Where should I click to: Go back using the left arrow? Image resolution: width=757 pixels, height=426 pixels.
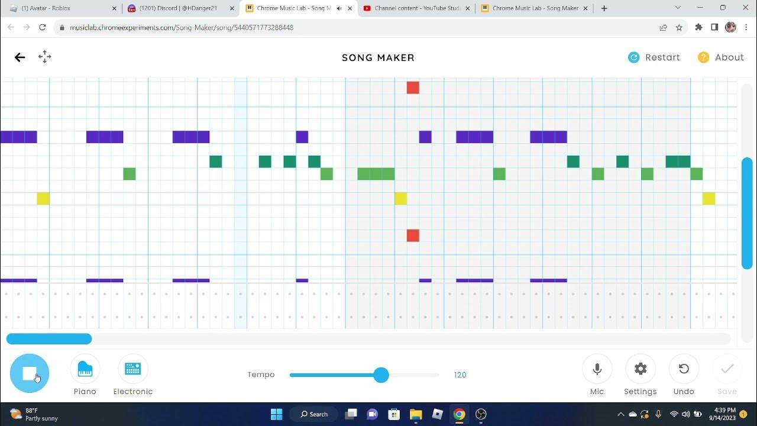click(x=20, y=57)
